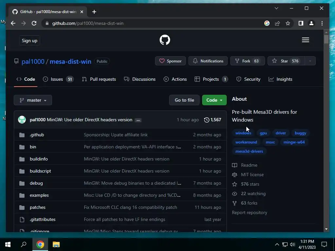Screen dimensions: 335x251
Task: Open Chrome three-dot menu
Action: pyautogui.click(x=322, y=23)
